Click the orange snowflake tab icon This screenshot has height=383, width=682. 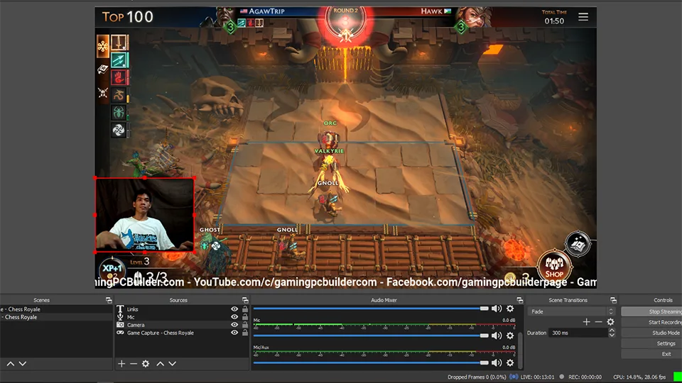(102, 46)
